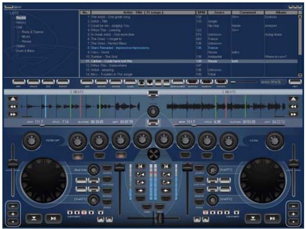
Task: Click the loop-backward icon in left mixer column
Action: tap(140, 174)
